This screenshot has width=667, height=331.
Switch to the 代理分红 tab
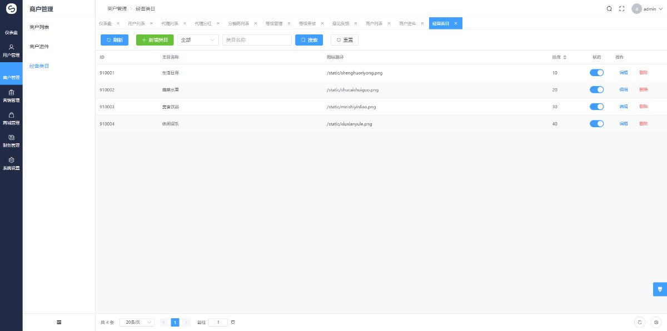coord(203,23)
